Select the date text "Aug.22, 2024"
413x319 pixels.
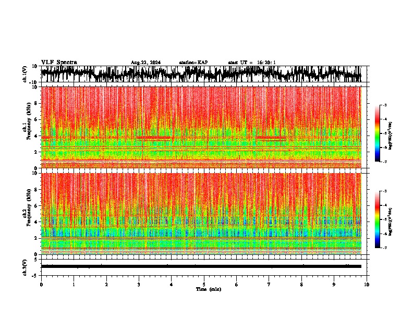(145, 63)
